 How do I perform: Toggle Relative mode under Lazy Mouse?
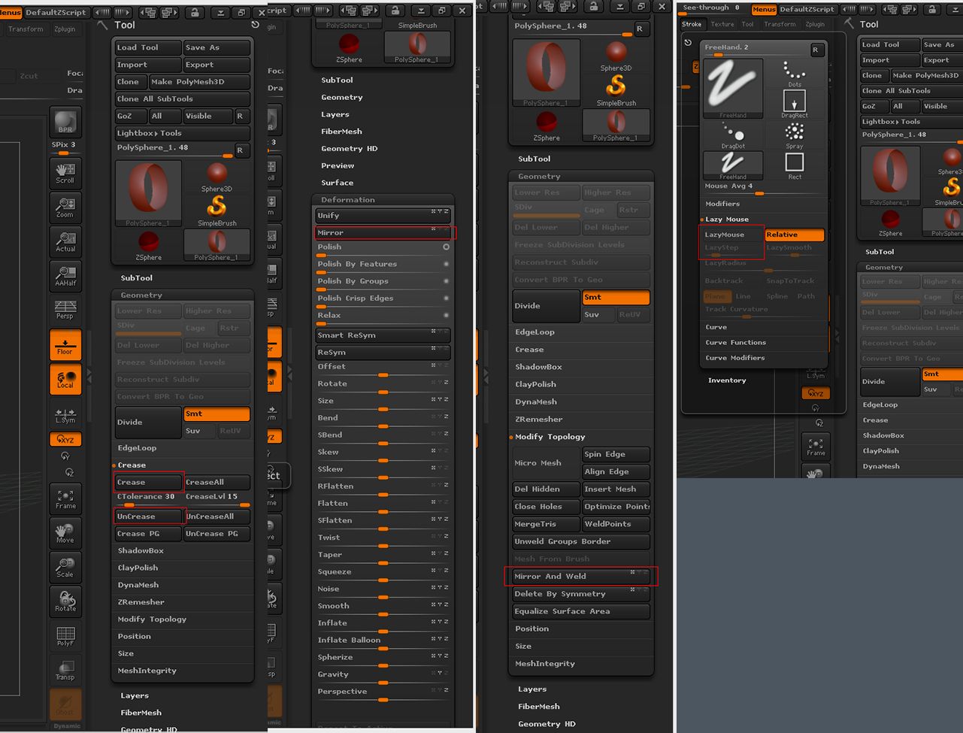point(793,235)
